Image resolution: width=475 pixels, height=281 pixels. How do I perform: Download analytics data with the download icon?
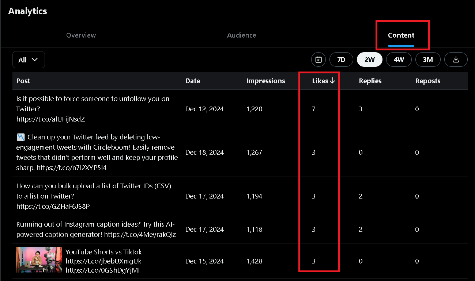pyautogui.click(x=456, y=59)
